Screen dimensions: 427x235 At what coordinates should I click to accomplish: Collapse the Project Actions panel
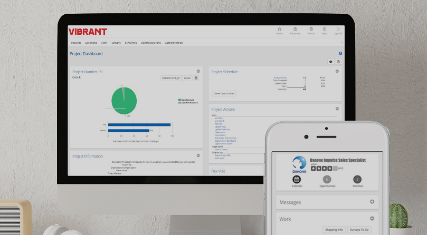point(337,109)
